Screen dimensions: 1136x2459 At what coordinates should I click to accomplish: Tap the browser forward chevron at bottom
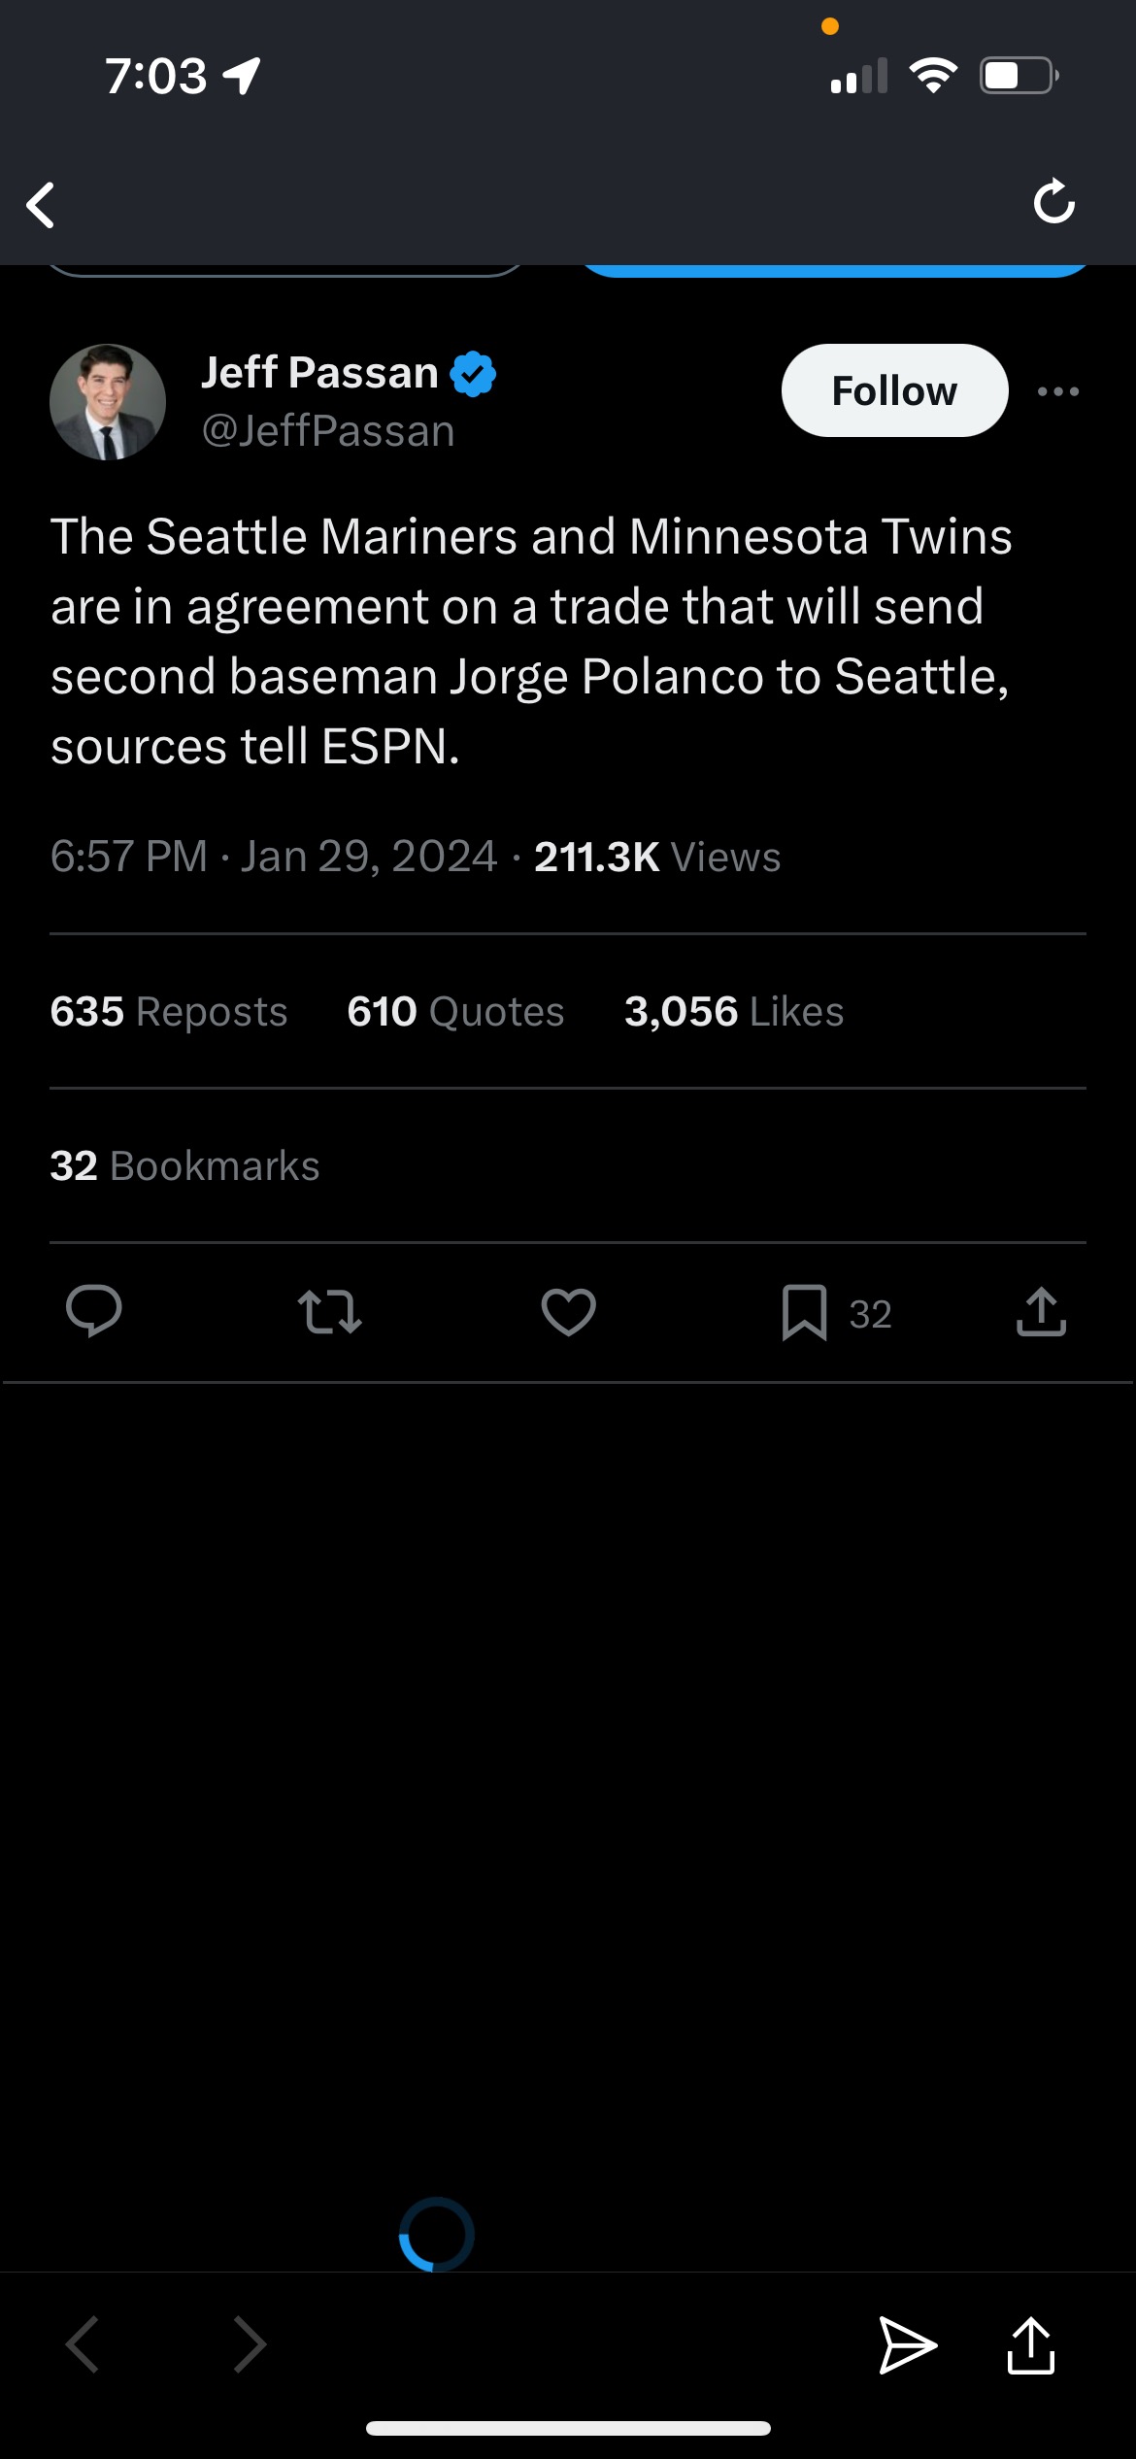click(250, 2343)
